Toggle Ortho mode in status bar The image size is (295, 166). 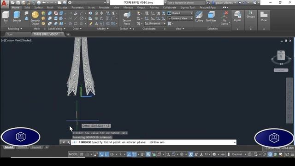(x=107, y=154)
